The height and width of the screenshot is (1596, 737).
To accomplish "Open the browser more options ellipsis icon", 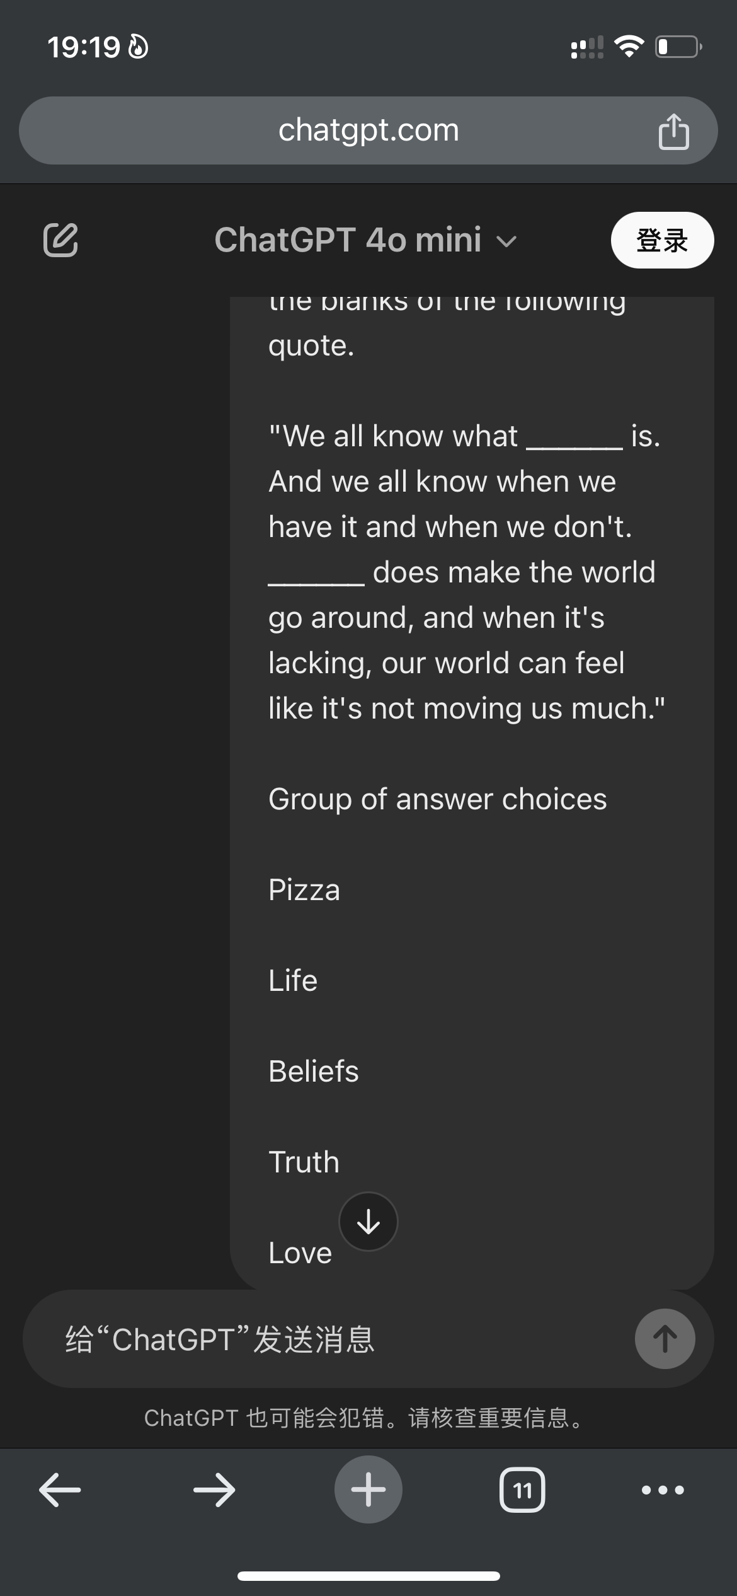I will point(660,1489).
